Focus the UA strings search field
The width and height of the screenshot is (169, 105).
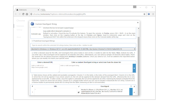click(83, 45)
